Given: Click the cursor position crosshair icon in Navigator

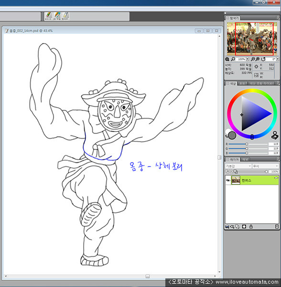Looking at the screenshot, I should click(x=256, y=66).
